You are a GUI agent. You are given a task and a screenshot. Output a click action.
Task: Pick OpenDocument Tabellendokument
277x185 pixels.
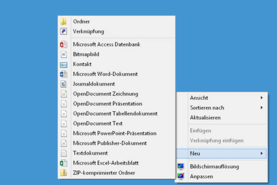[x=117, y=114]
